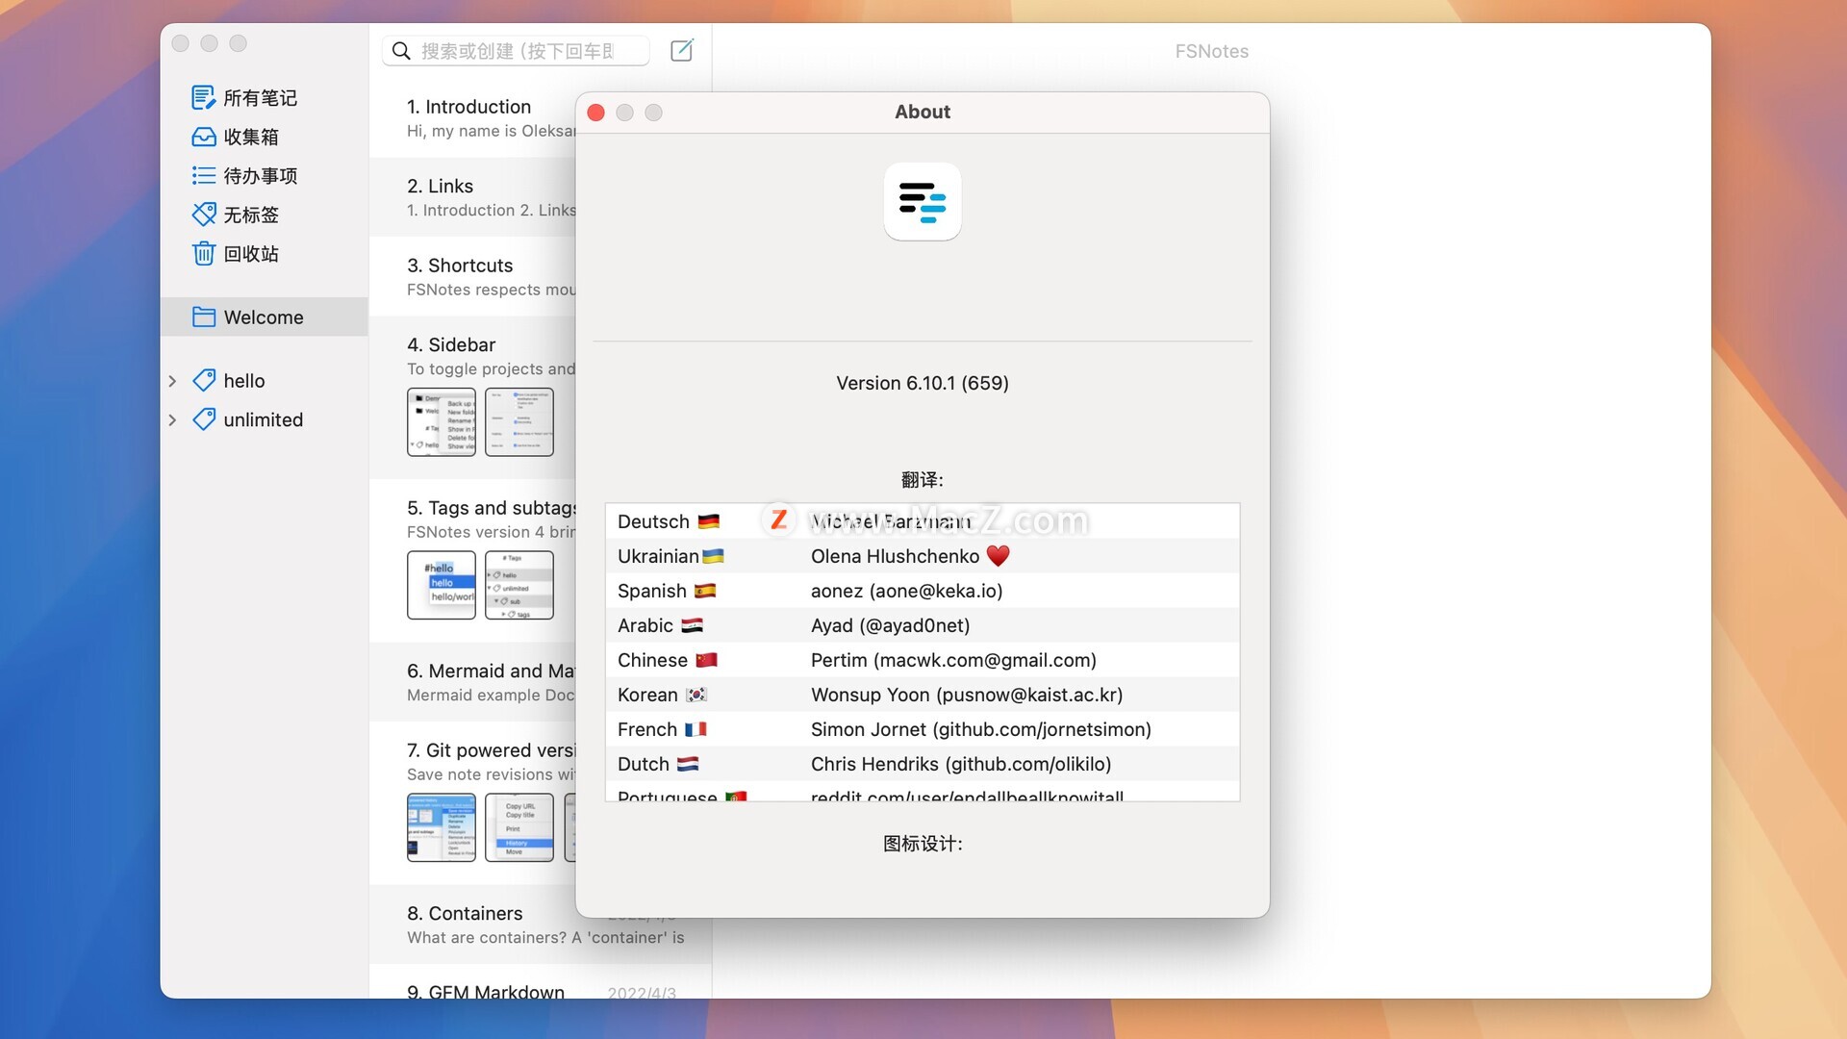Open the '9. GFM Markdown' note
This screenshot has width=1847, height=1039.
point(541,982)
